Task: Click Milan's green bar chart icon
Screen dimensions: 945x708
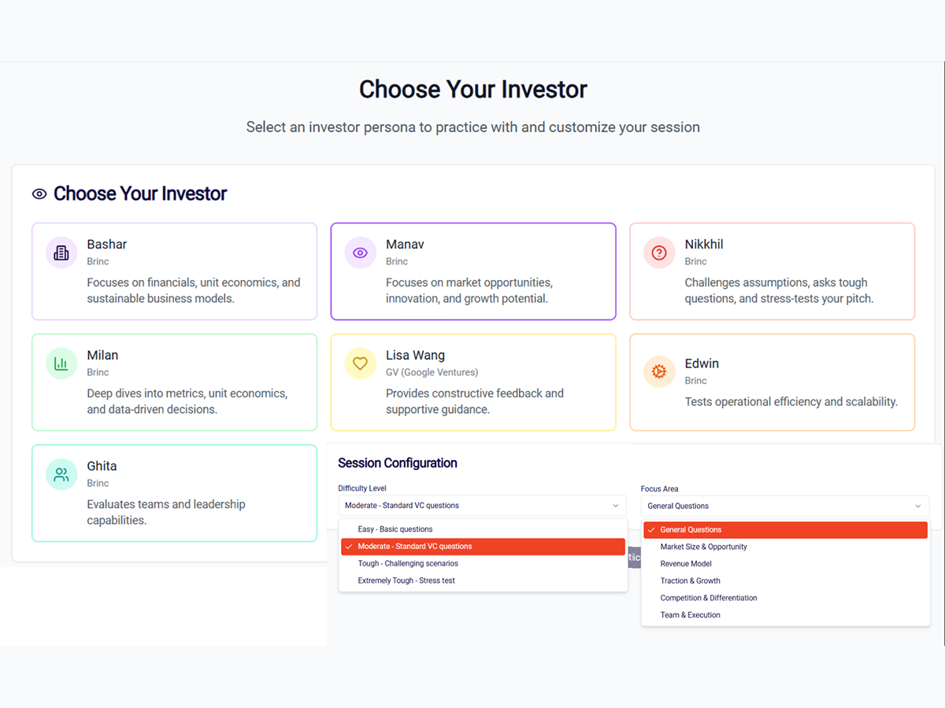Action: [x=61, y=363]
